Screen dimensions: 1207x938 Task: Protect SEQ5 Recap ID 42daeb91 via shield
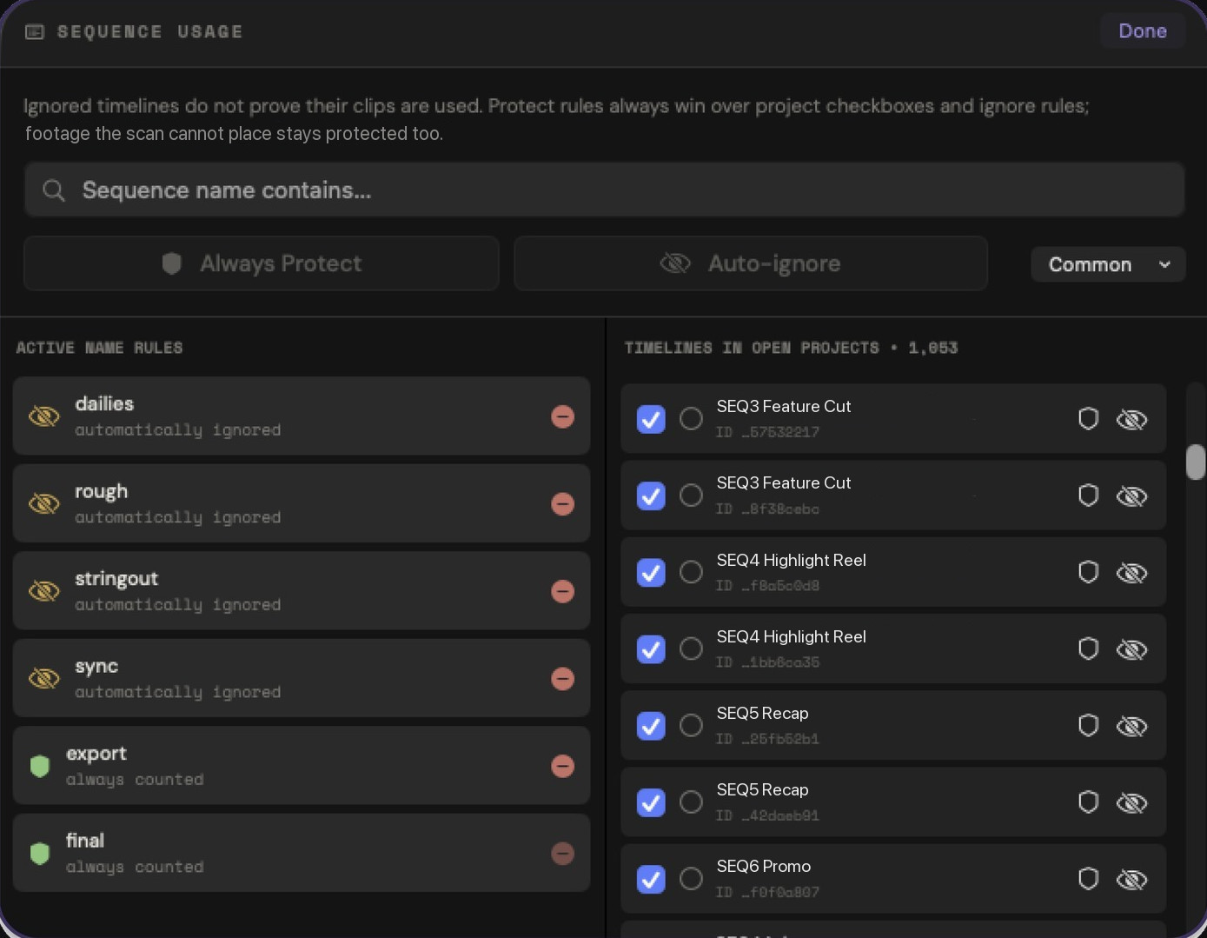[x=1088, y=802]
